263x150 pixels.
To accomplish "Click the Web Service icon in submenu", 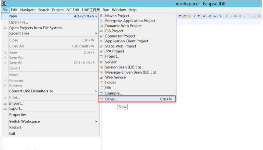I will [101, 77].
